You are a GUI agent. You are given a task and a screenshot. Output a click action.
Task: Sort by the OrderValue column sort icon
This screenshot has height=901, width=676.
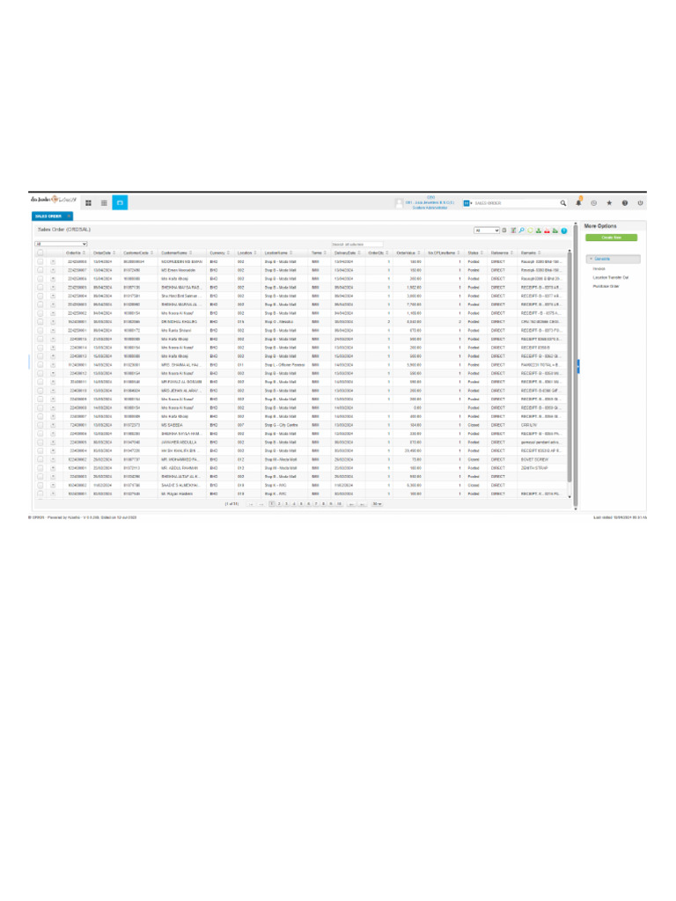[418, 253]
